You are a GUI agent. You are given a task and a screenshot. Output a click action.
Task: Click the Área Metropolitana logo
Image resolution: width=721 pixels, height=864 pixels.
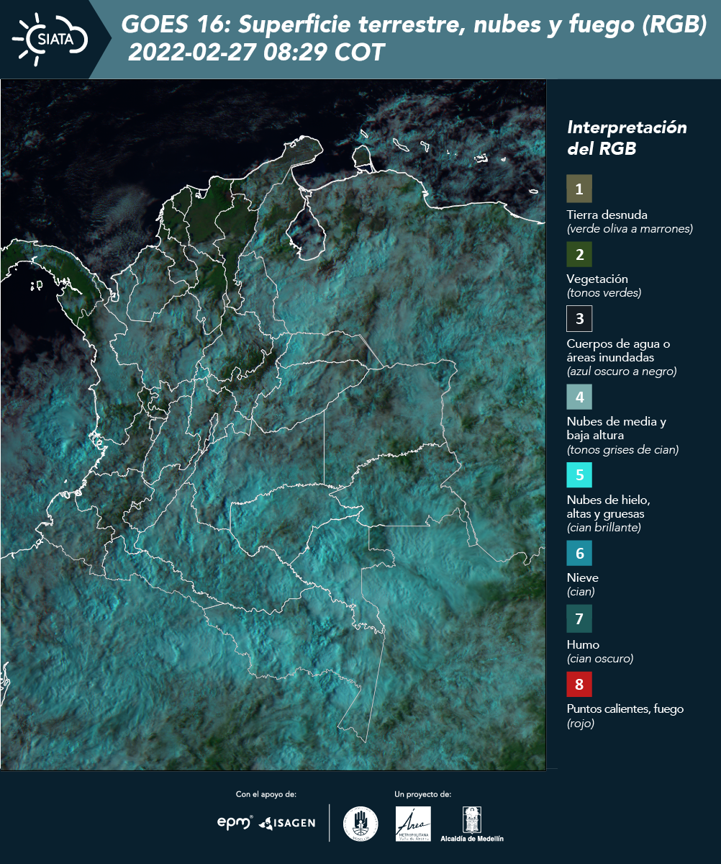pos(414,824)
